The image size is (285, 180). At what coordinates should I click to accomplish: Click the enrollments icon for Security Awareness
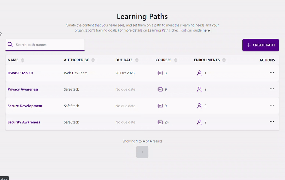(x=199, y=122)
